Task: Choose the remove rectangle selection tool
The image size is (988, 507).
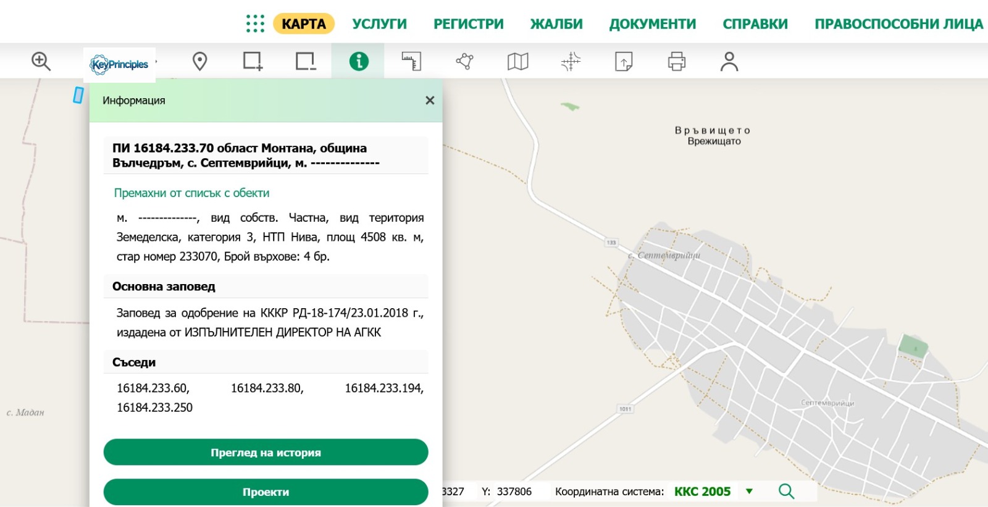Action: coord(306,61)
